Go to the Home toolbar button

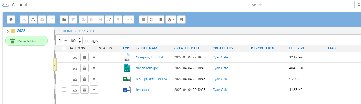point(11,19)
